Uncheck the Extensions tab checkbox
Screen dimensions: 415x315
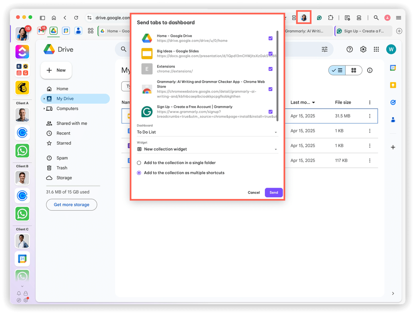point(270,69)
